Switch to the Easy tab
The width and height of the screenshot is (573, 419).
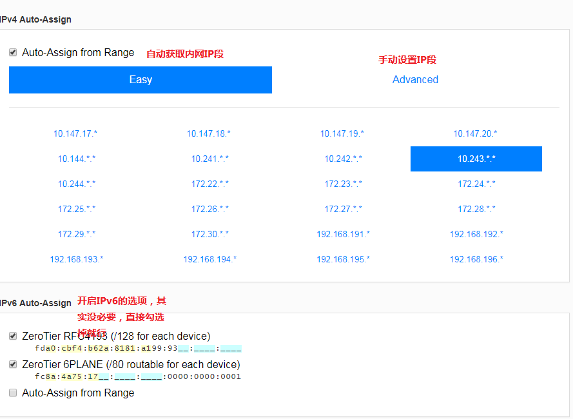(x=141, y=80)
